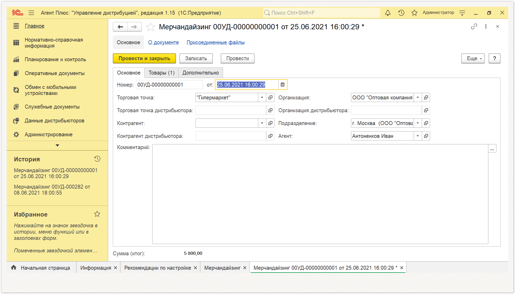Focus the search field Поиск Ctrl+Shift+F
This screenshot has height=294, width=515.
pos(321,13)
